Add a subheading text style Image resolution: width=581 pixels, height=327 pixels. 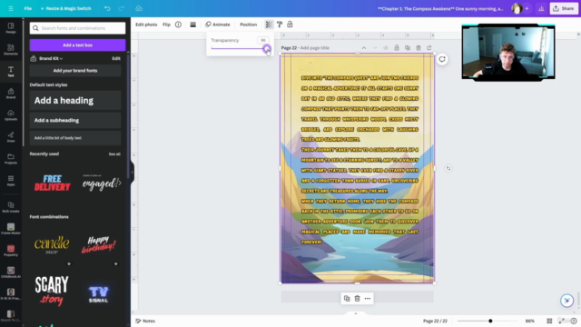coord(75,120)
